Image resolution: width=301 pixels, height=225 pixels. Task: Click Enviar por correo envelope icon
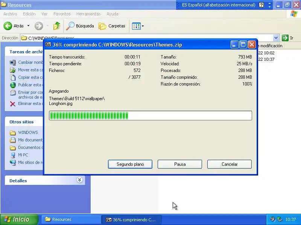point(13,93)
